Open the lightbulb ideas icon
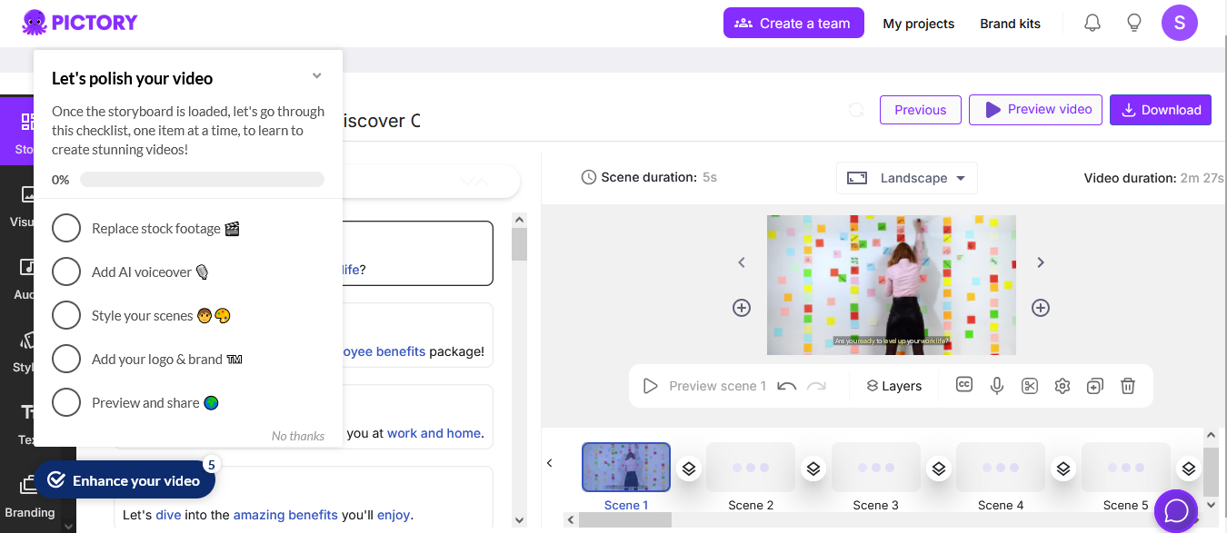The height and width of the screenshot is (533, 1227). 1134,24
